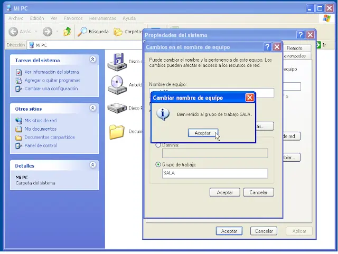Click the disabled Dominio text field
The height and width of the screenshot is (254, 338).
[x=215, y=153]
